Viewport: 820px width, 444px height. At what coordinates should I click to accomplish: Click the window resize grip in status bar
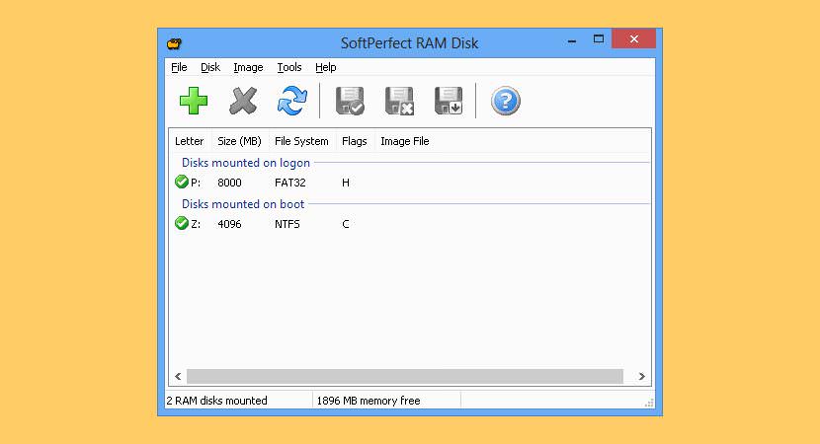pyautogui.click(x=649, y=403)
